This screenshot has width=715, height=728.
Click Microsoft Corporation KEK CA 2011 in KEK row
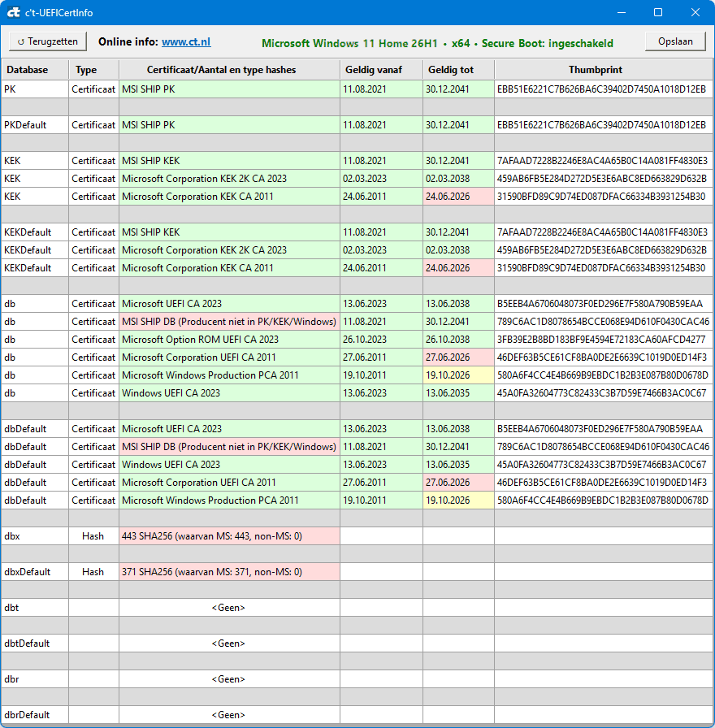[x=229, y=197]
